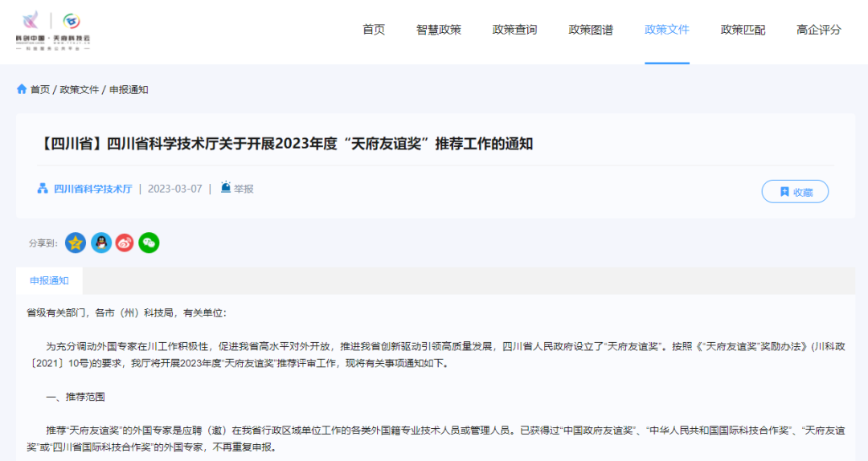The image size is (868, 461).
Task: Share via QQ penguin icon
Action: [101, 243]
